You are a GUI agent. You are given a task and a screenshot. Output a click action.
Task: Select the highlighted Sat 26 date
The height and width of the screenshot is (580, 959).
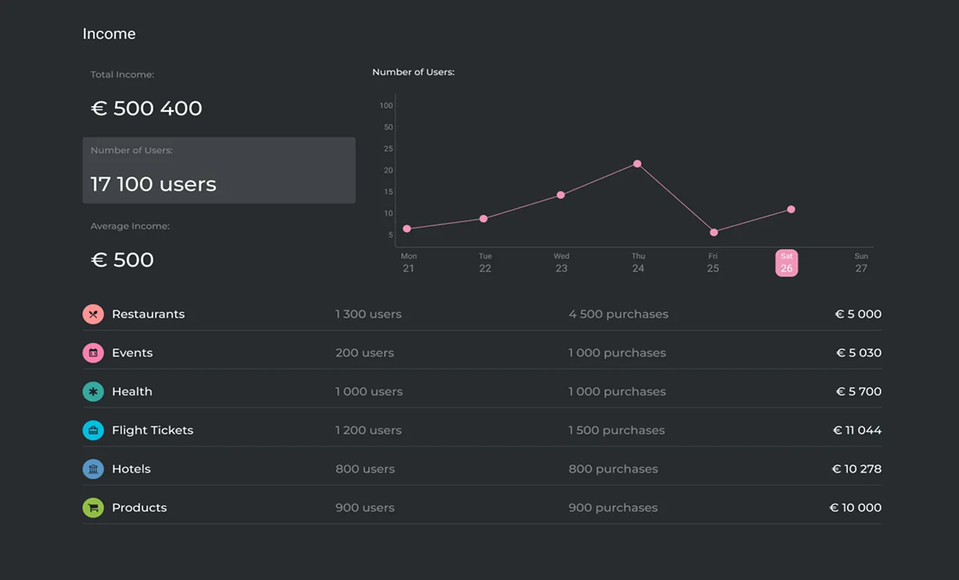(x=786, y=262)
